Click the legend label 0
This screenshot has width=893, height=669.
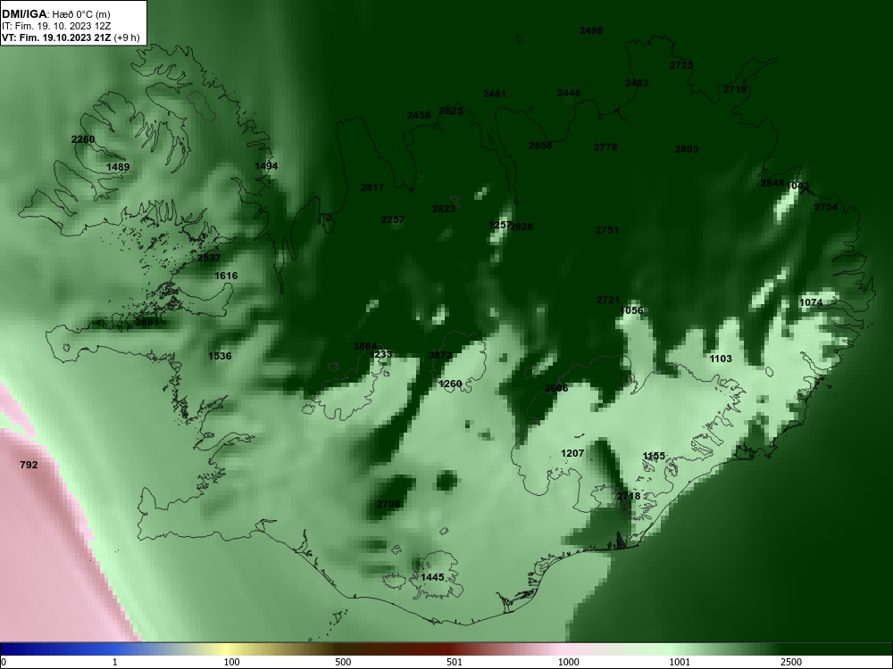[x=4, y=662]
